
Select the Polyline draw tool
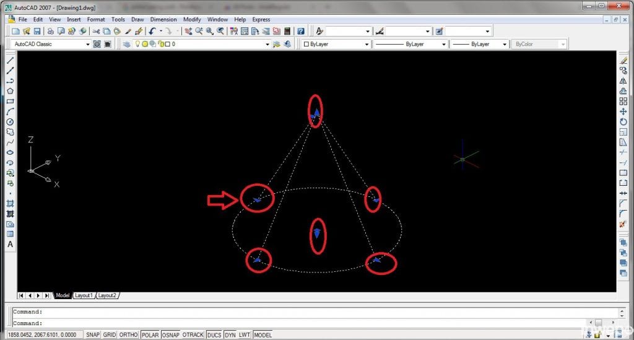click(x=10, y=81)
